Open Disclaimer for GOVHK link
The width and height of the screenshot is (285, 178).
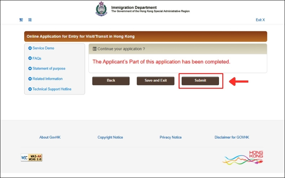232,137
